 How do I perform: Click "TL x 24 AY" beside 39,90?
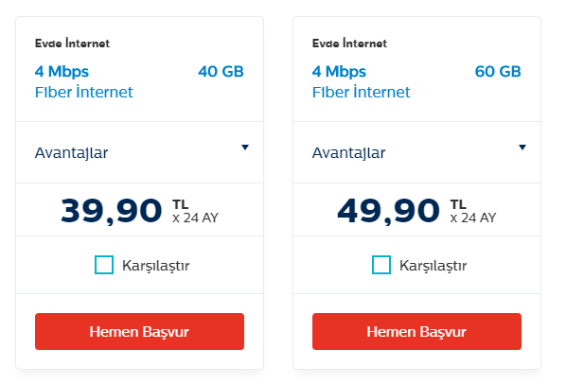pyautogui.click(x=195, y=210)
